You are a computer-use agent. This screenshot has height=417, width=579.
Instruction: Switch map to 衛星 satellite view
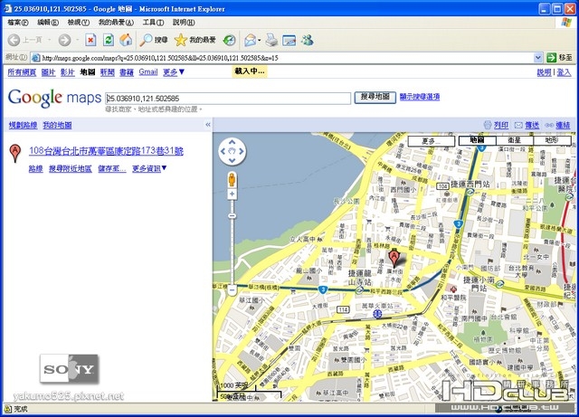tap(515, 140)
